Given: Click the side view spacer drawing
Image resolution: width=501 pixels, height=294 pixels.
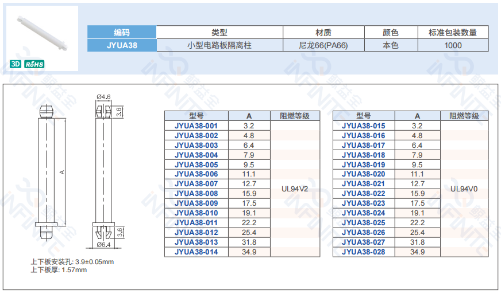Looking at the screenshot, I should [x=103, y=171].
